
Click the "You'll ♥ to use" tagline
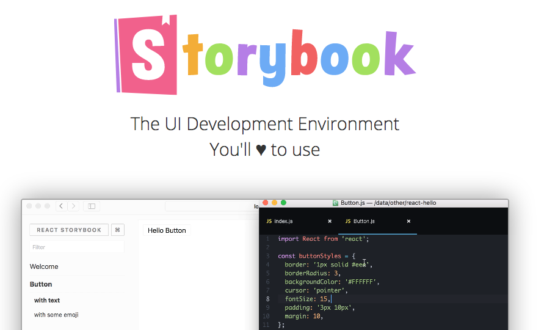pos(265,150)
